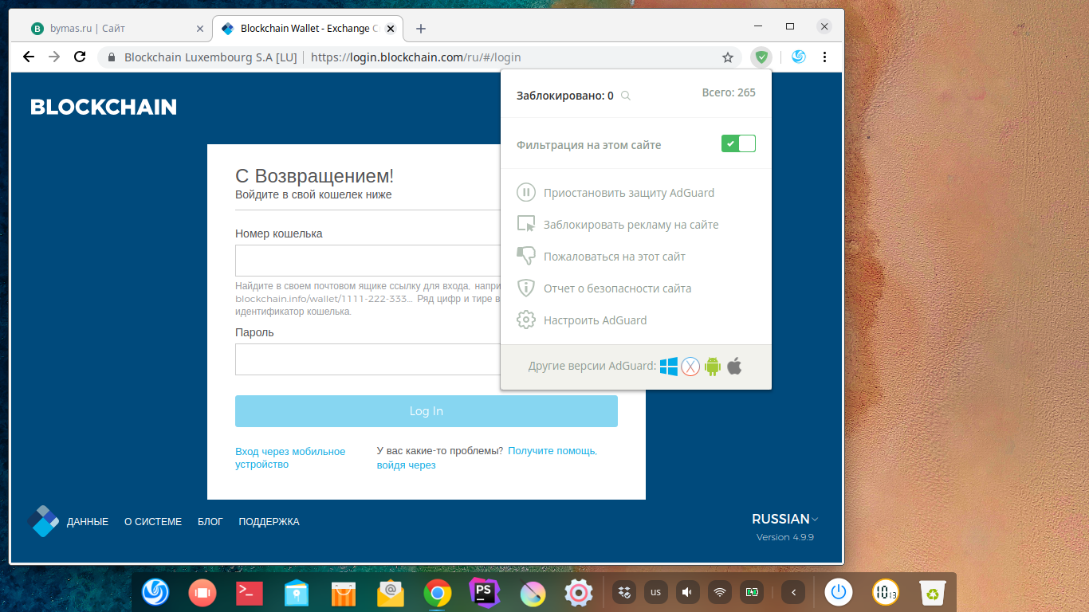Viewport: 1089px width, 612px height.
Task: Open the trash from the dock
Action: tap(933, 592)
